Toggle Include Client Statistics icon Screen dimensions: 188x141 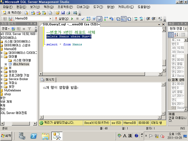point(111,19)
